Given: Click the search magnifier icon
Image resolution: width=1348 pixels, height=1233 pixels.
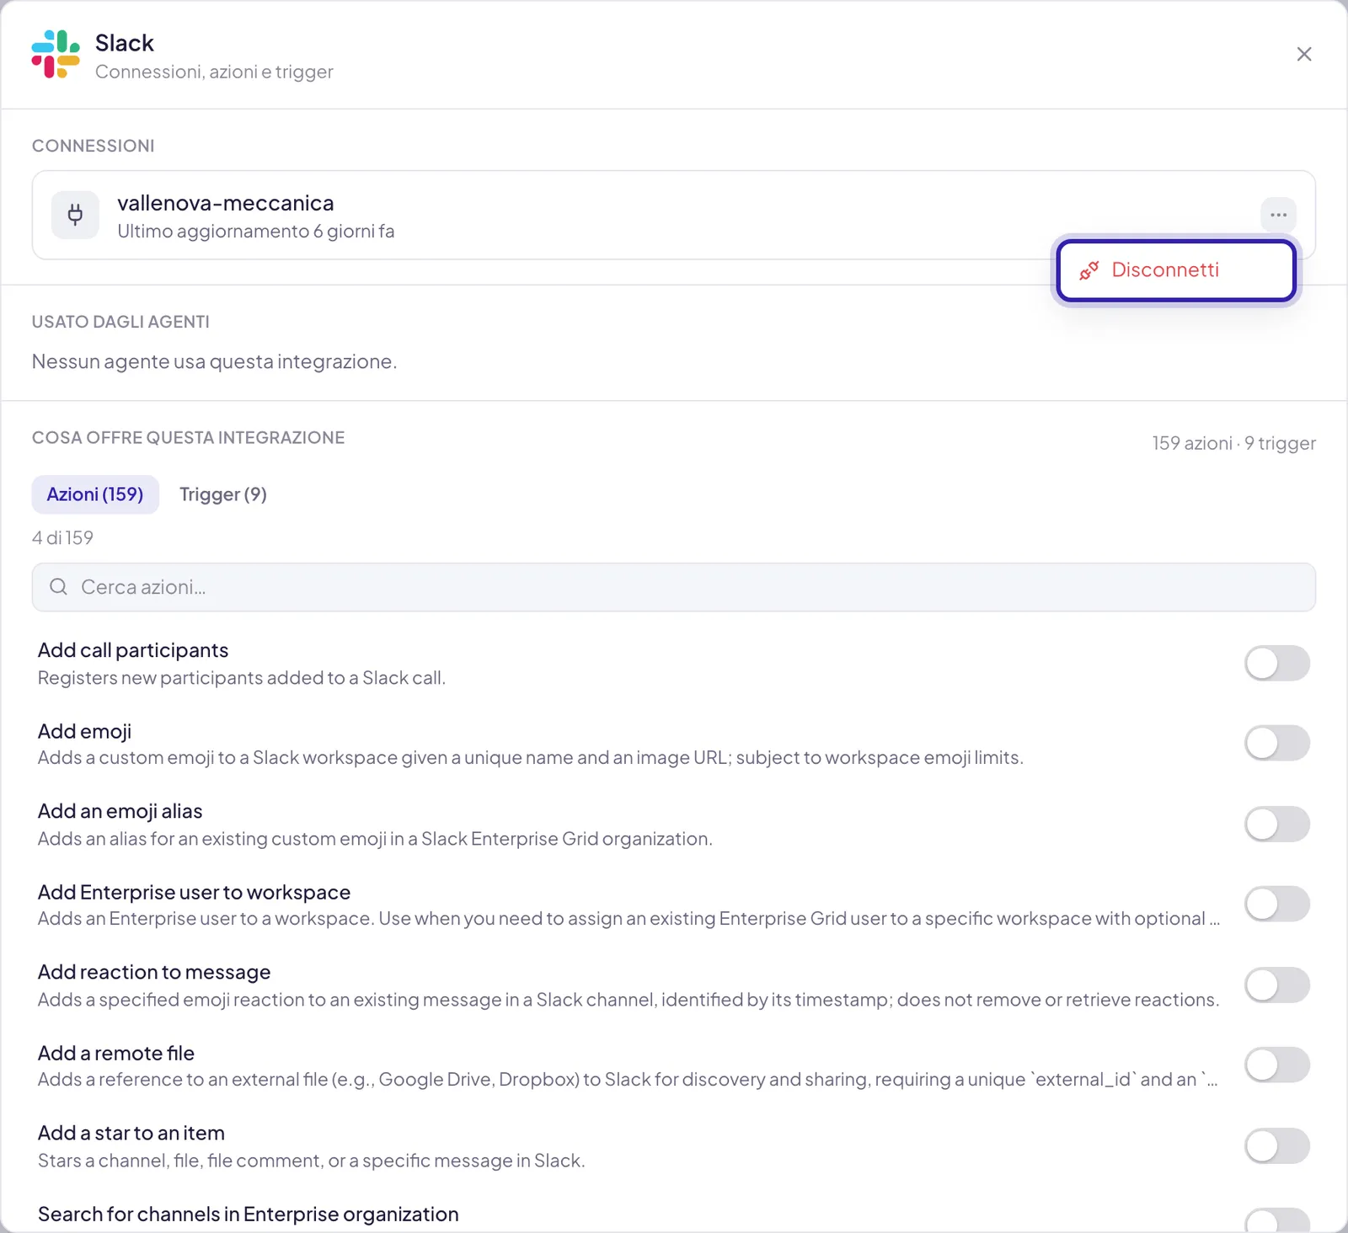Looking at the screenshot, I should [x=58, y=587].
